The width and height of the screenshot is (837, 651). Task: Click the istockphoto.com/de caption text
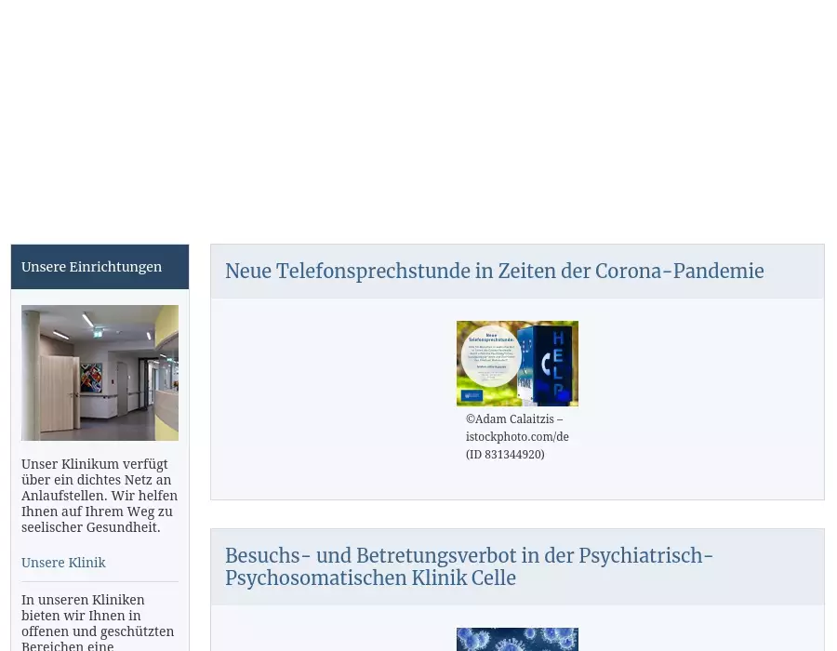[517, 437]
